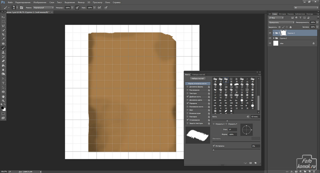Image resolution: width=320 pixels, height=173 pixels.
Task: Switch to the Наборы кистей tab
Action: pos(198,74)
